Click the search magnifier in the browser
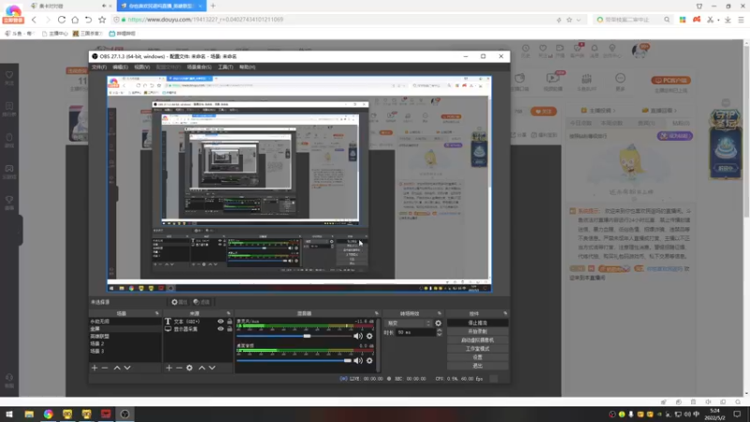The image size is (750, 422). point(667,20)
